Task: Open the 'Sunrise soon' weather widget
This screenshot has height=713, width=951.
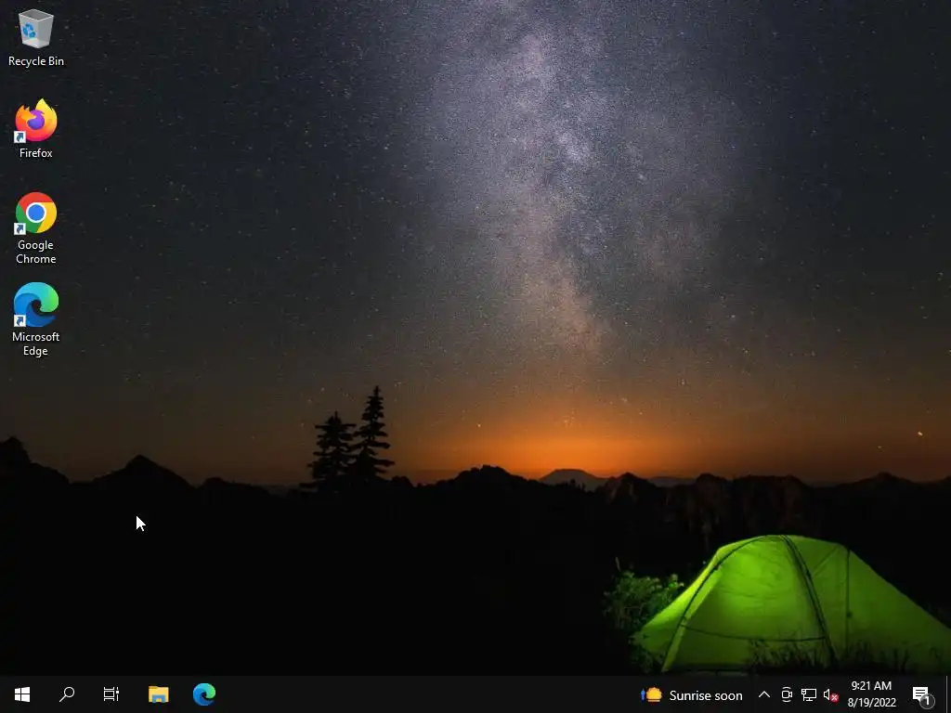Action: pos(691,695)
